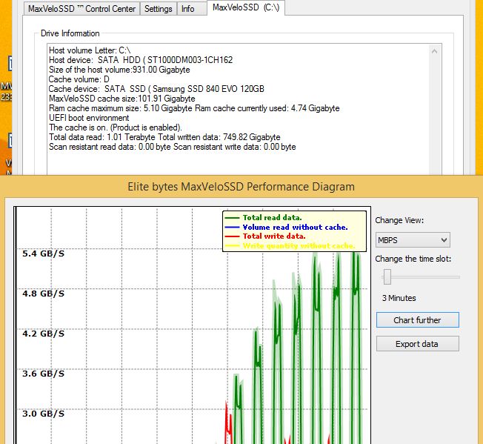Viewport: 483px width, 444px height.
Task: Click the 'Total data read: 1.01 Terabyte' line
Action: point(164,137)
